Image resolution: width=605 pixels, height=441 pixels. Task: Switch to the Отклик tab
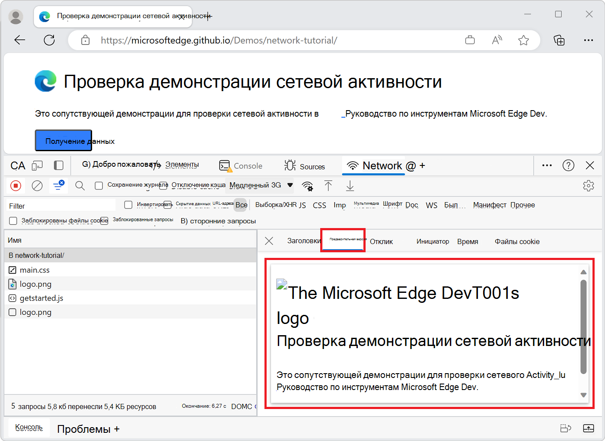(381, 242)
